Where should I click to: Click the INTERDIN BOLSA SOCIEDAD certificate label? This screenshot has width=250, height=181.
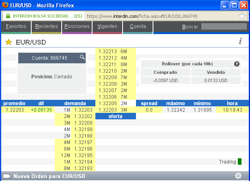tap(47, 16)
